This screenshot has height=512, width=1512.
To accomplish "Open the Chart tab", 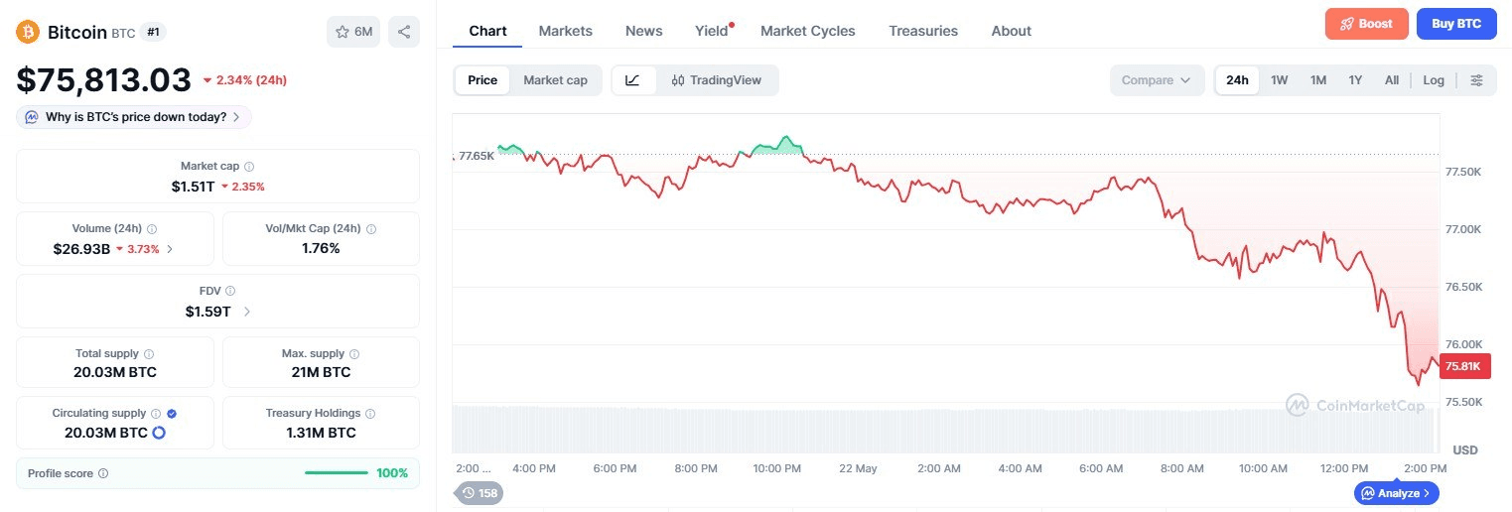I will 487,31.
